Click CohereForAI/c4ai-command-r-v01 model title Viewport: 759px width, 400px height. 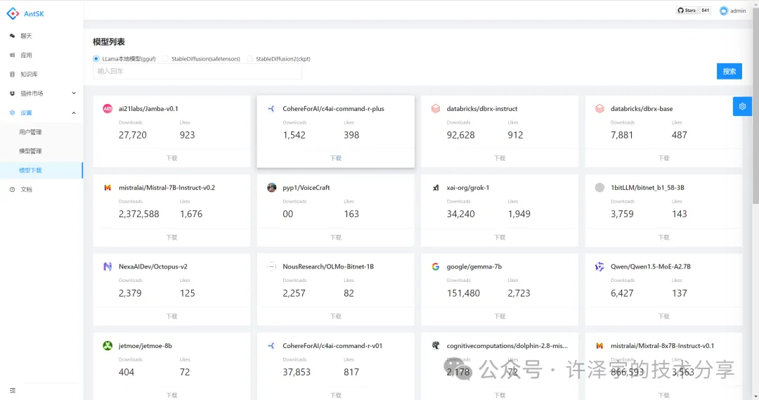coord(332,346)
